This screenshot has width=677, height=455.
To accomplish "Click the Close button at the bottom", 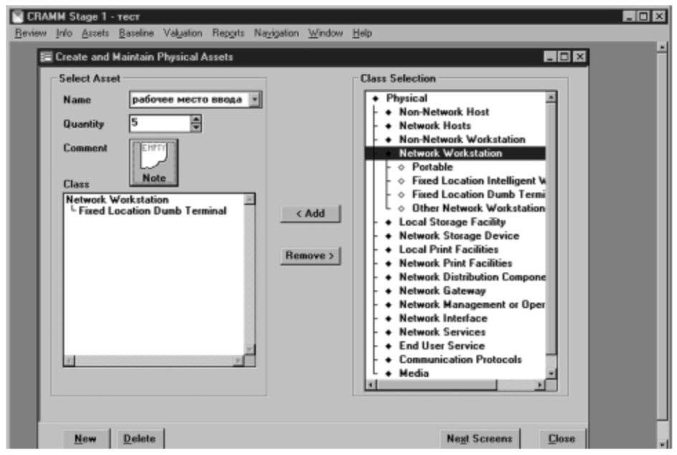I will click(562, 439).
